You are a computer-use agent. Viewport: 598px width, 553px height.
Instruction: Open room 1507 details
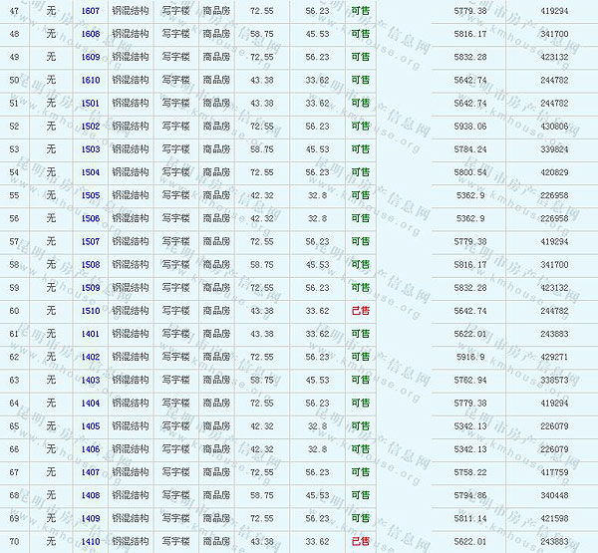(91, 241)
